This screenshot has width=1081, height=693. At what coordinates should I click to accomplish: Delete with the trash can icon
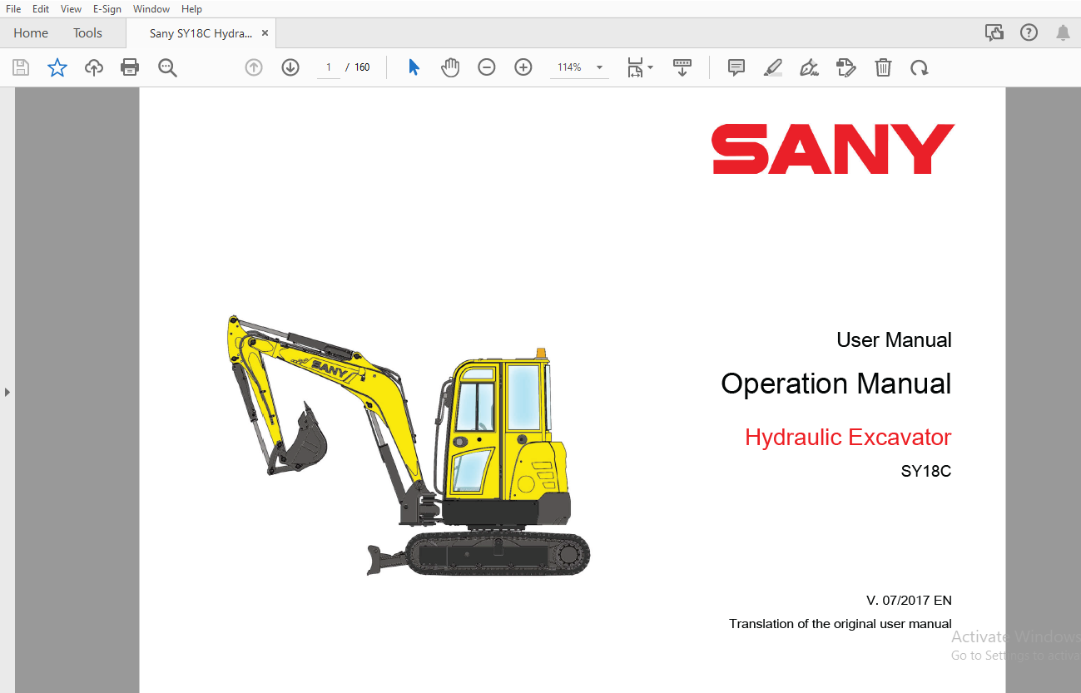tap(883, 67)
